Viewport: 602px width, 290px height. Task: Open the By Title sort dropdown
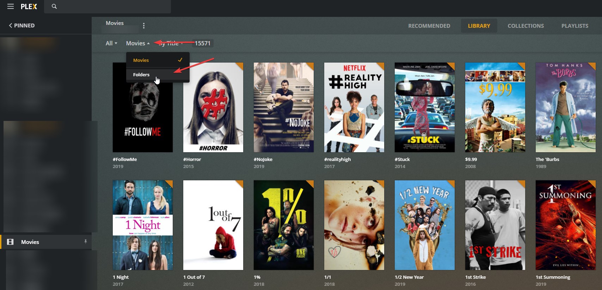click(171, 43)
